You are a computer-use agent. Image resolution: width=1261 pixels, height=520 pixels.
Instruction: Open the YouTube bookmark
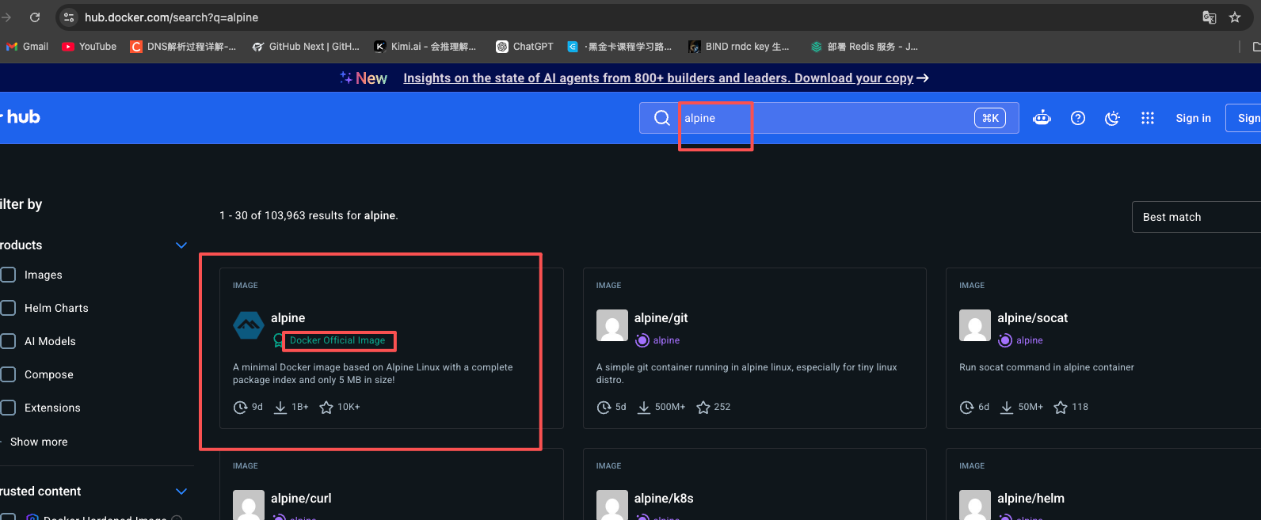point(89,47)
